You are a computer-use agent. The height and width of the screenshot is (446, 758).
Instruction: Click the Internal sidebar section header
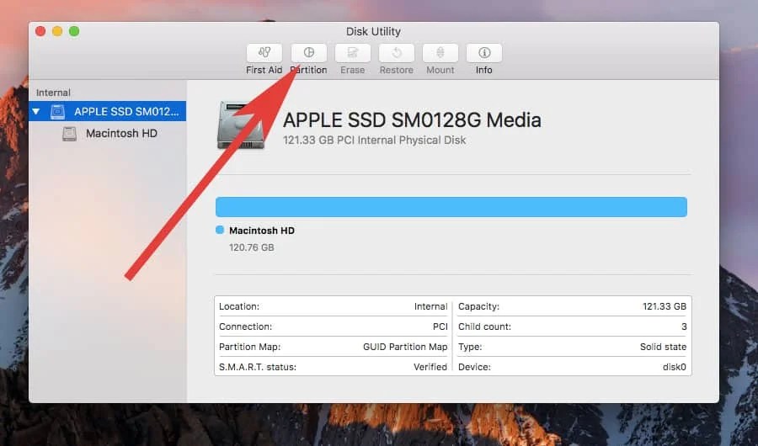point(53,93)
